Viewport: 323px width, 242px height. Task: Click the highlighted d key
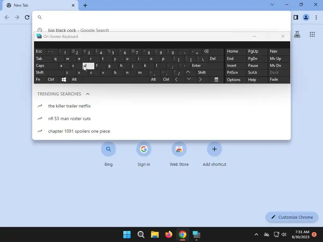pos(88,66)
